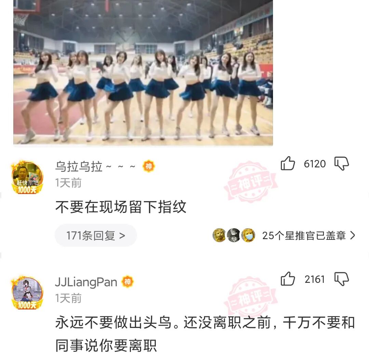Open the 25个星推官已盖章 list
The image size is (369, 358).
(x=284, y=235)
